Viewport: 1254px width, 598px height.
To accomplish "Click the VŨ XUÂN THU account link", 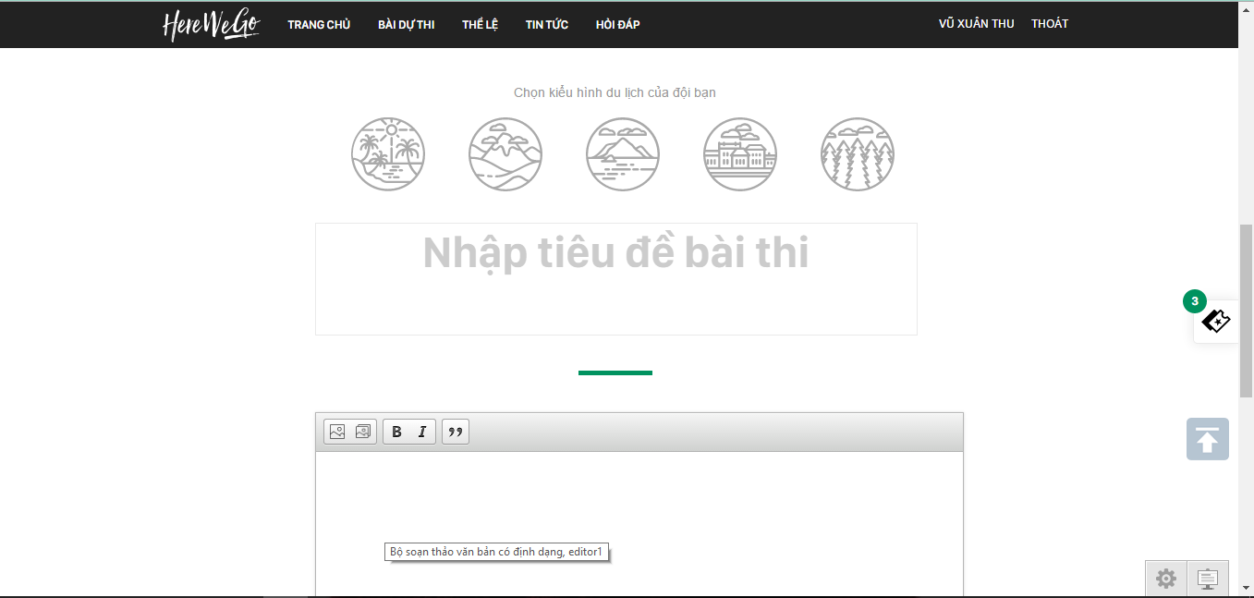I will (x=977, y=24).
